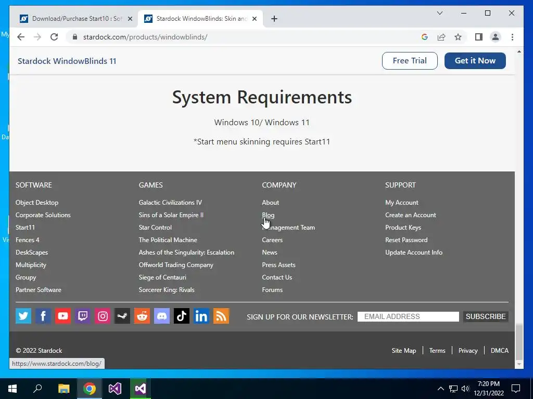Open Stardock Twitter page icon

[x=23, y=316]
